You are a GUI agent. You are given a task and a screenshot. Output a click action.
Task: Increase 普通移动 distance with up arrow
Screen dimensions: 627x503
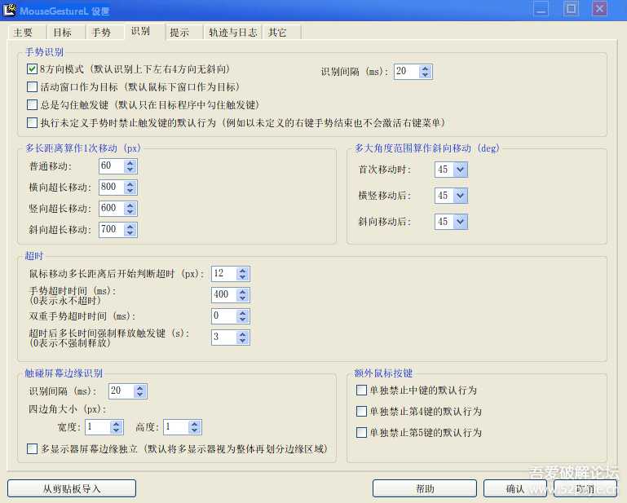click(x=131, y=162)
